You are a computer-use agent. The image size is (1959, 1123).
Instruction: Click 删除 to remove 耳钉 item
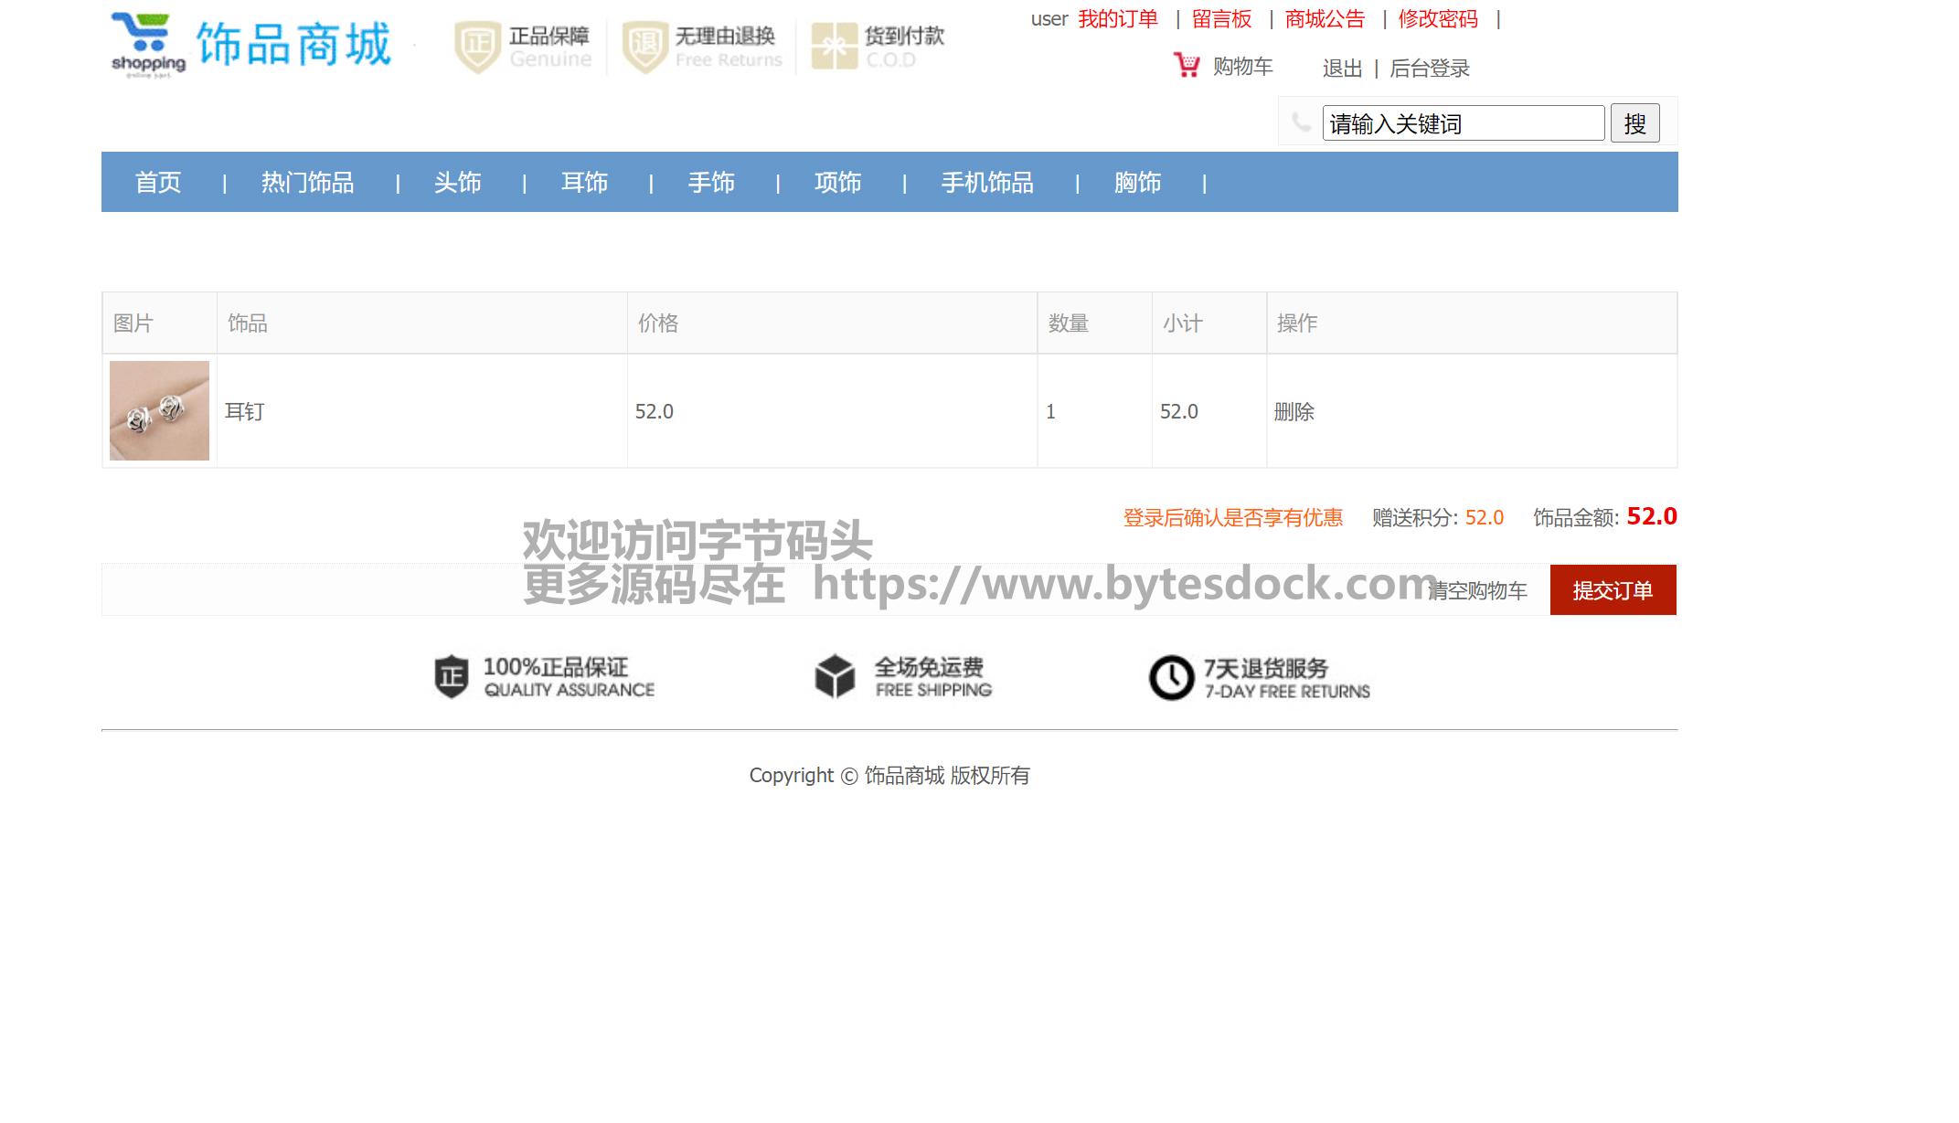tap(1294, 412)
